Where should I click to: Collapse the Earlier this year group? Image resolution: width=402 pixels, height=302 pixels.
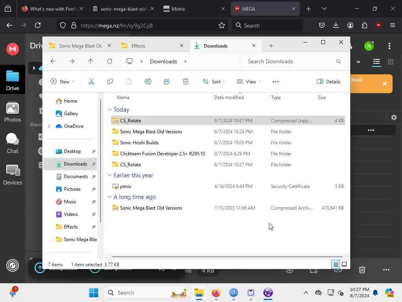(x=110, y=175)
